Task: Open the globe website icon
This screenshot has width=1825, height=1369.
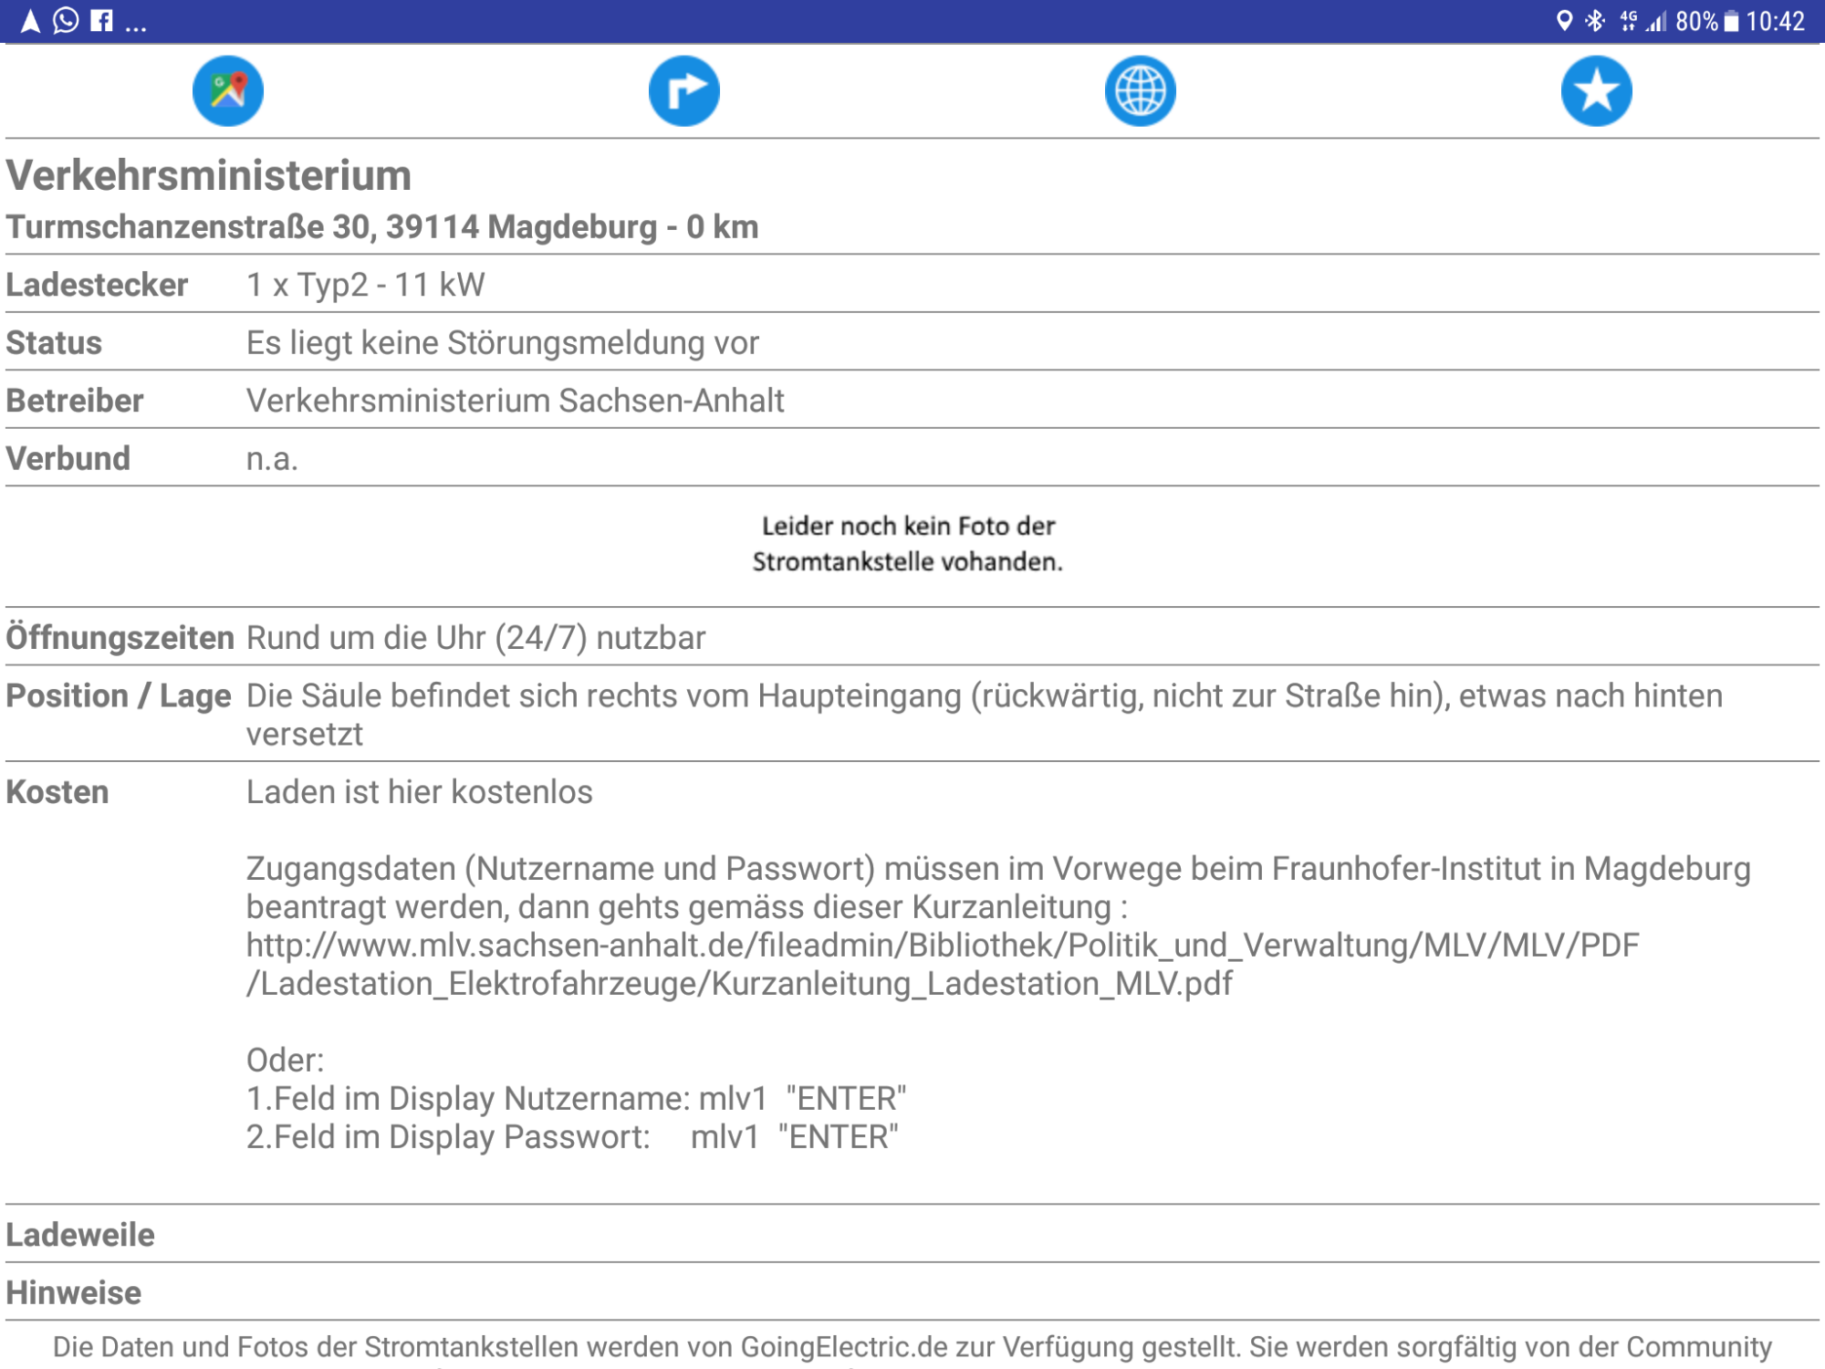Action: 1141,91
